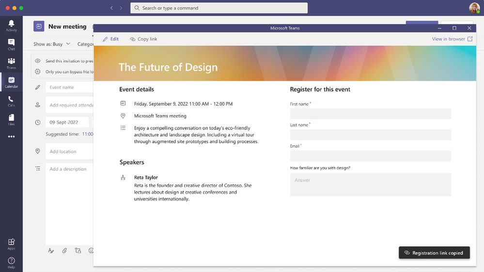Open View in browser link

tap(452, 39)
